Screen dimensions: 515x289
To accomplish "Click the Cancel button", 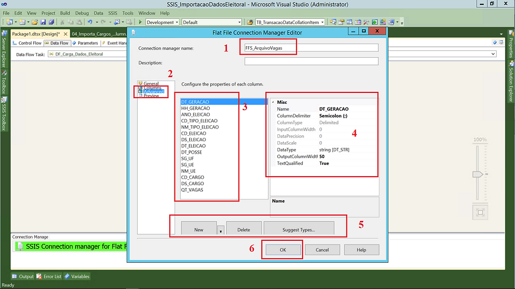I will tap(322, 250).
